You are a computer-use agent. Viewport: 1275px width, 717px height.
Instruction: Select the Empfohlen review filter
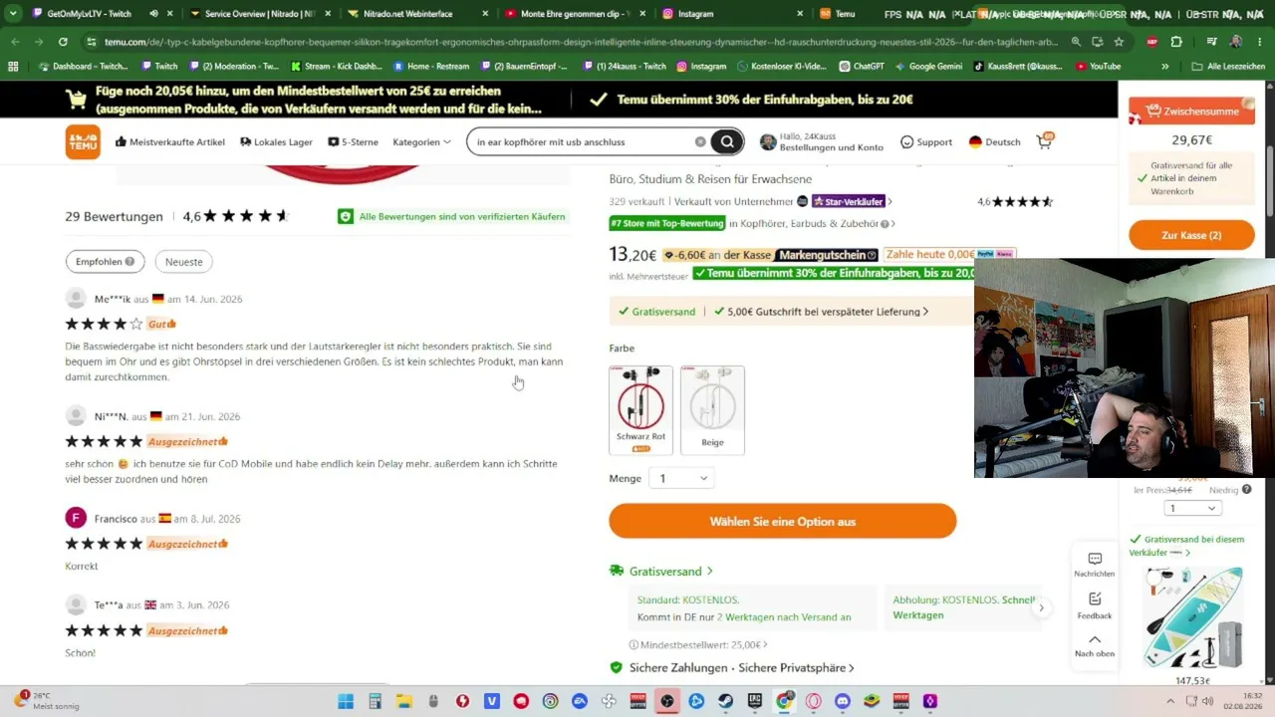[x=105, y=262]
